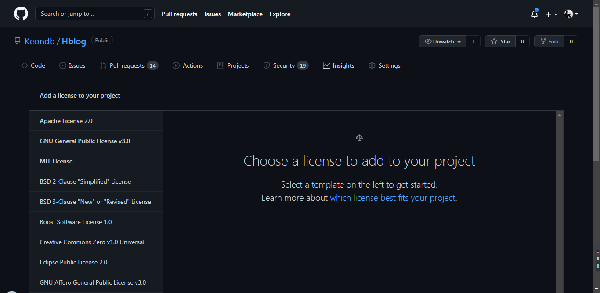This screenshot has width=600, height=293.
Task: Open Marketplace in the top bar
Action: tap(245, 14)
